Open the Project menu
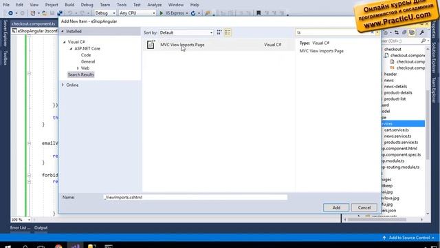440x248 pixels. 52,5
